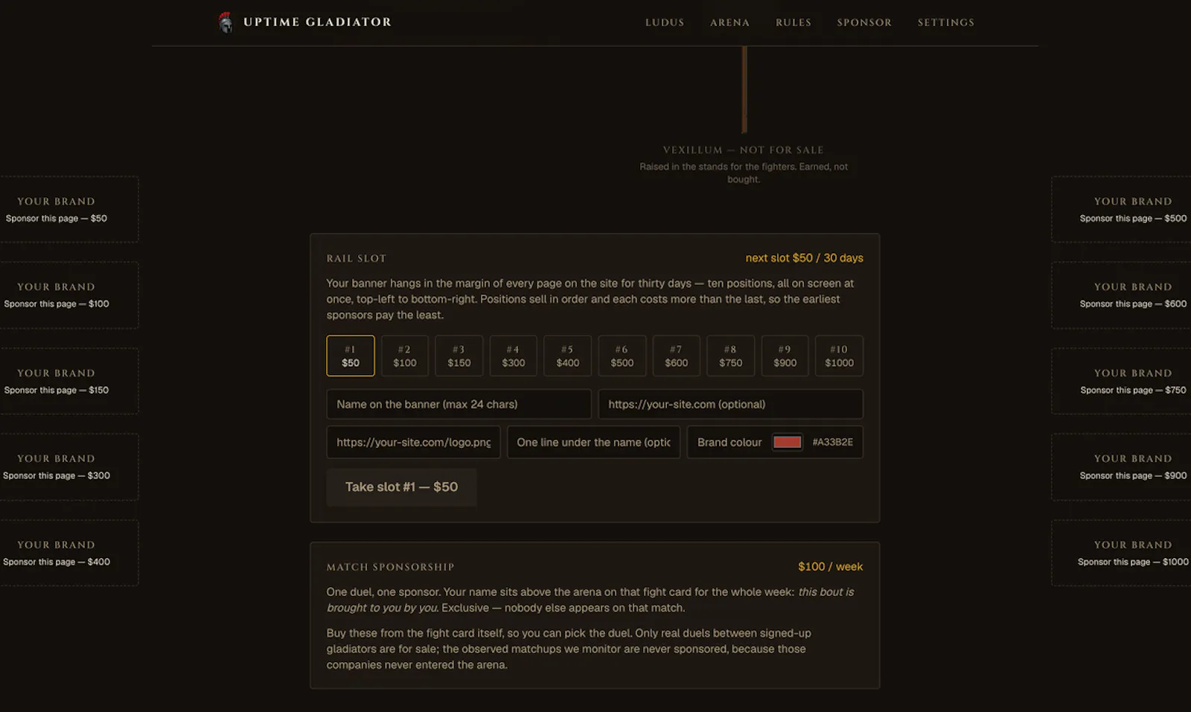Click the '$100 / week' price text

click(831, 567)
